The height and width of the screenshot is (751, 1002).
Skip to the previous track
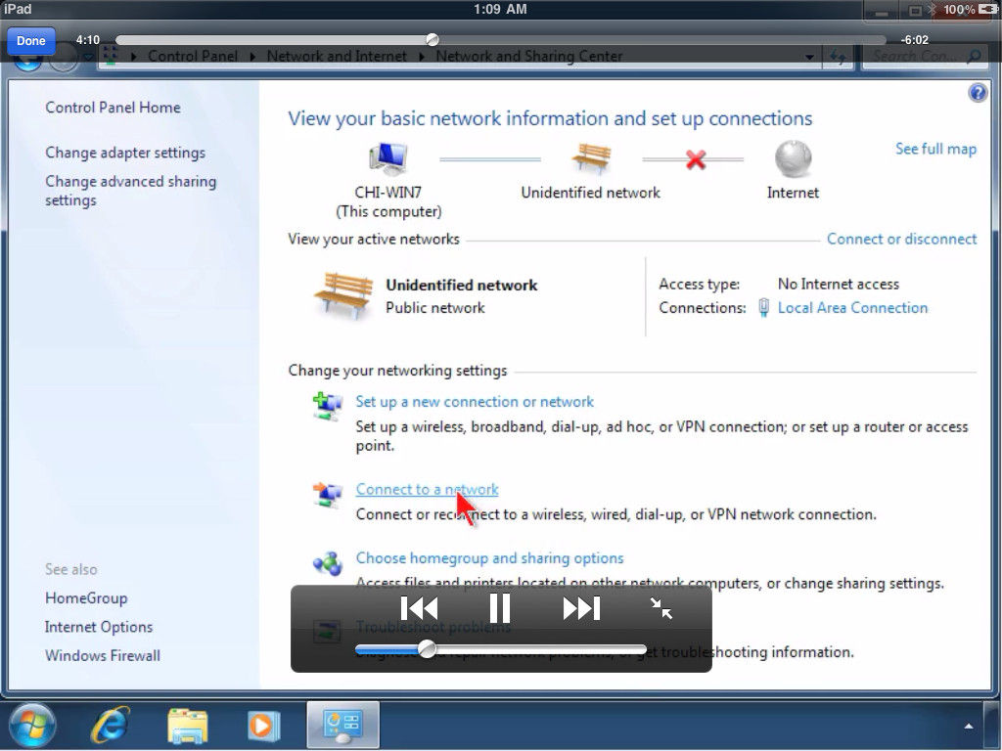419,608
